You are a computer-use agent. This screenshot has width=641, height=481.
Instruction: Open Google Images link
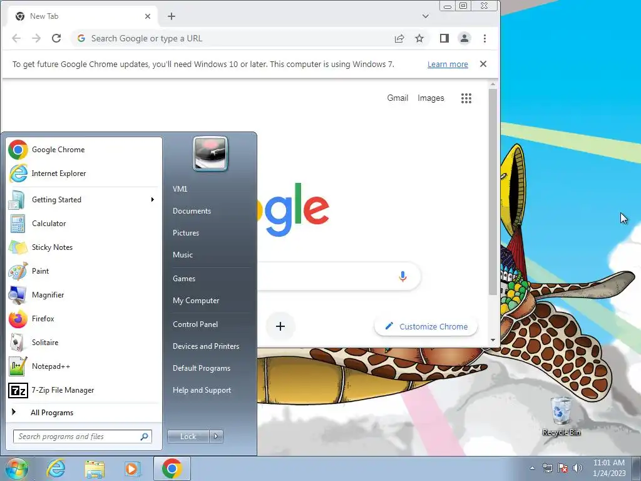pos(431,98)
